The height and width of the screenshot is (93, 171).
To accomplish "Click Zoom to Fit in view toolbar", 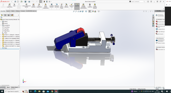I will coord(74,11).
